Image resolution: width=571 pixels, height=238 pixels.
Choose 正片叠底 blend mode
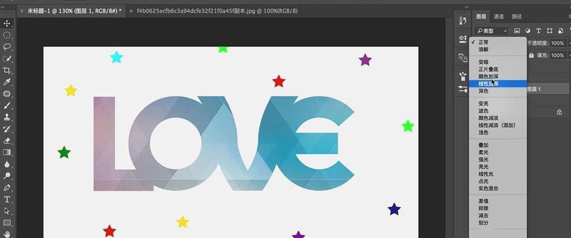point(498,69)
